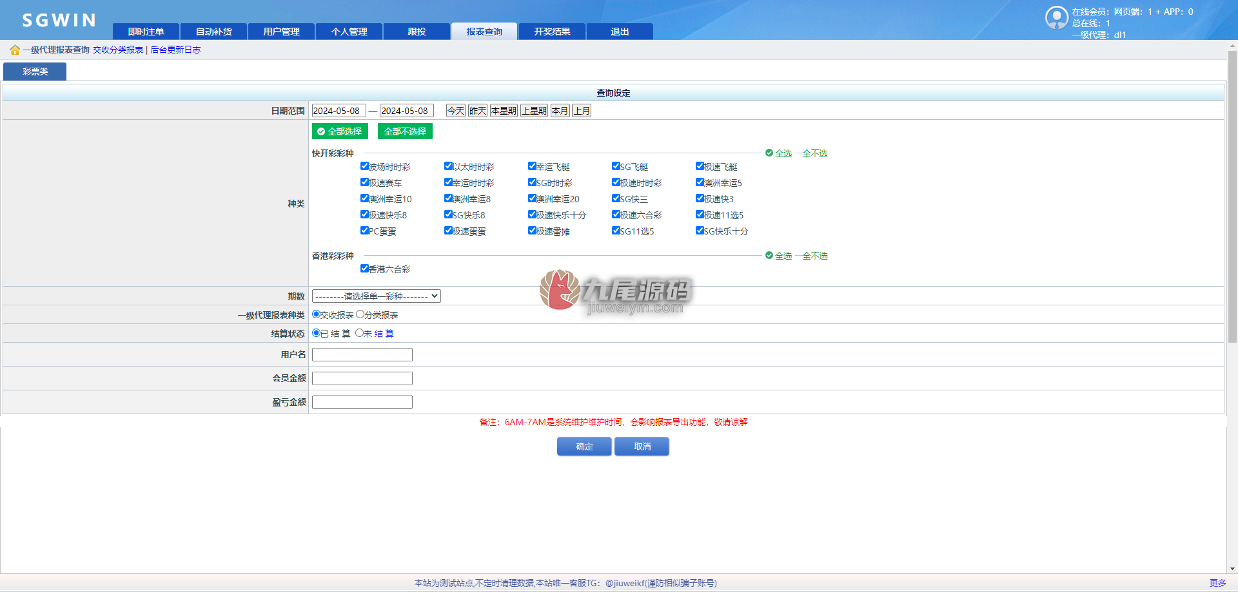Open the 交收分类报表 link
The width and height of the screenshot is (1238, 592).
pos(118,50)
